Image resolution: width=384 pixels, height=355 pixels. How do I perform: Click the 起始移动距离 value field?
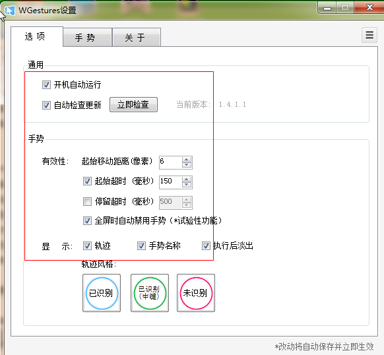170,162
